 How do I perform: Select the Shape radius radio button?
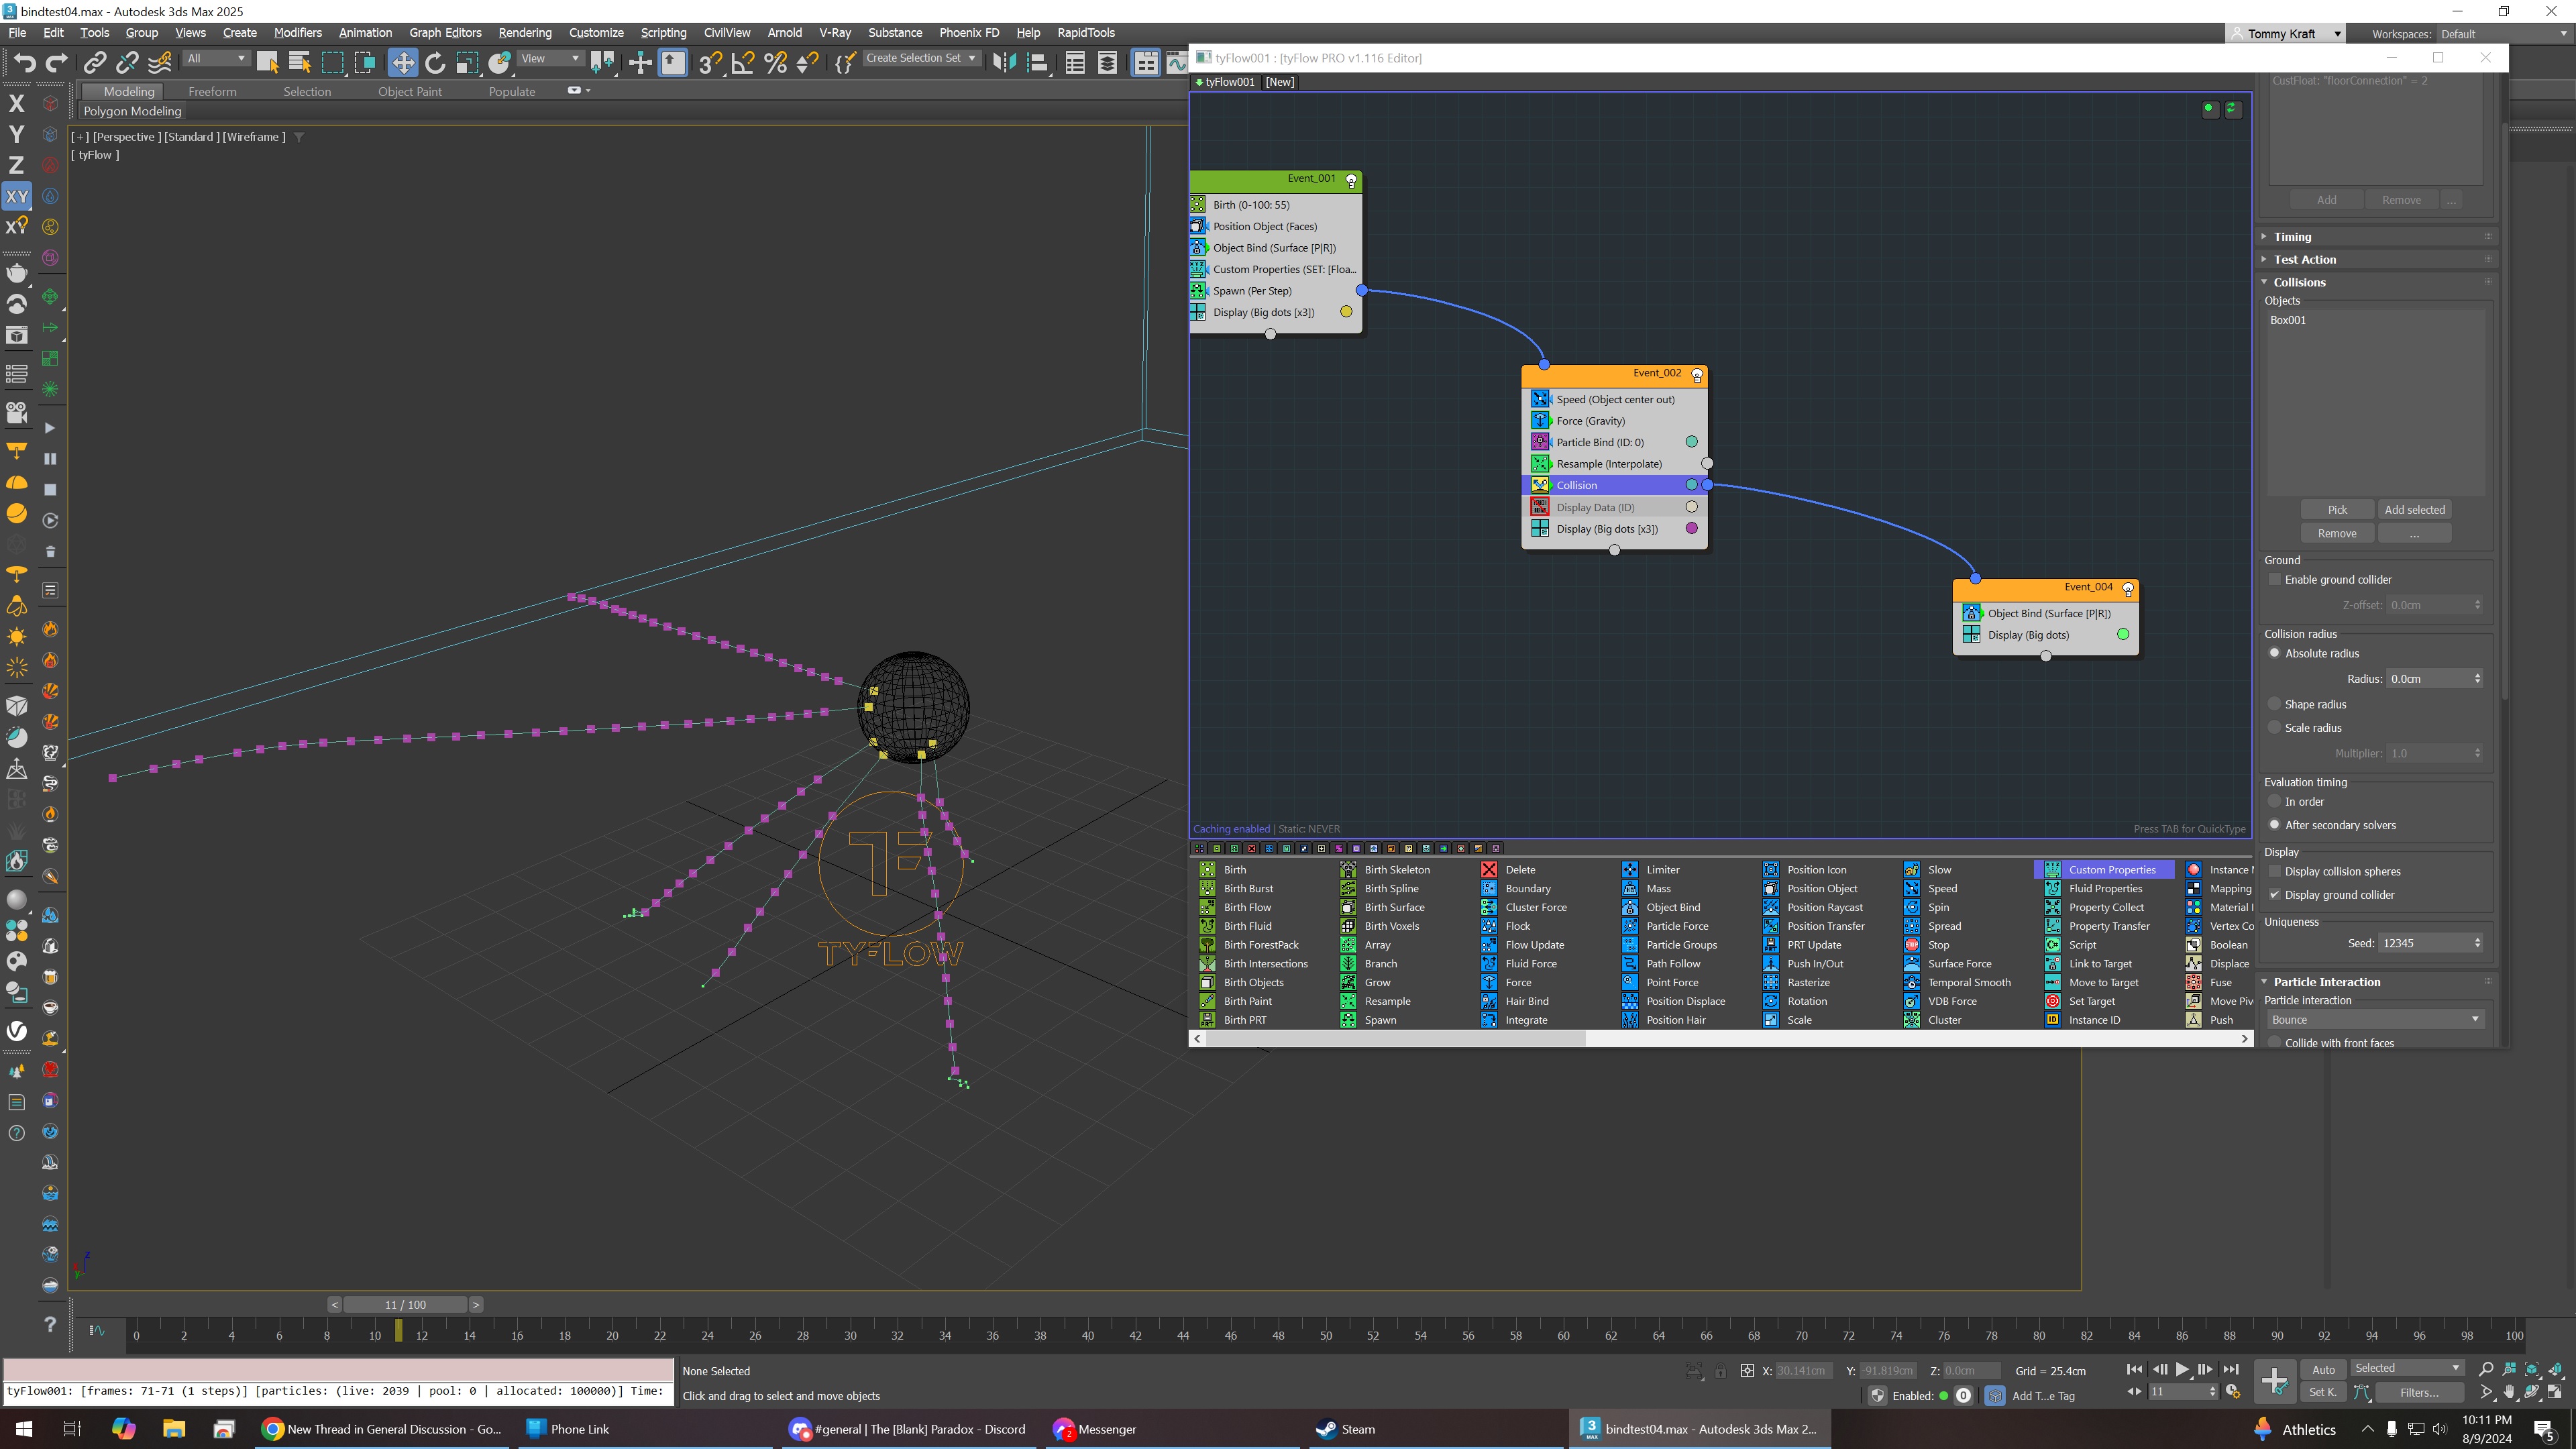2275,704
